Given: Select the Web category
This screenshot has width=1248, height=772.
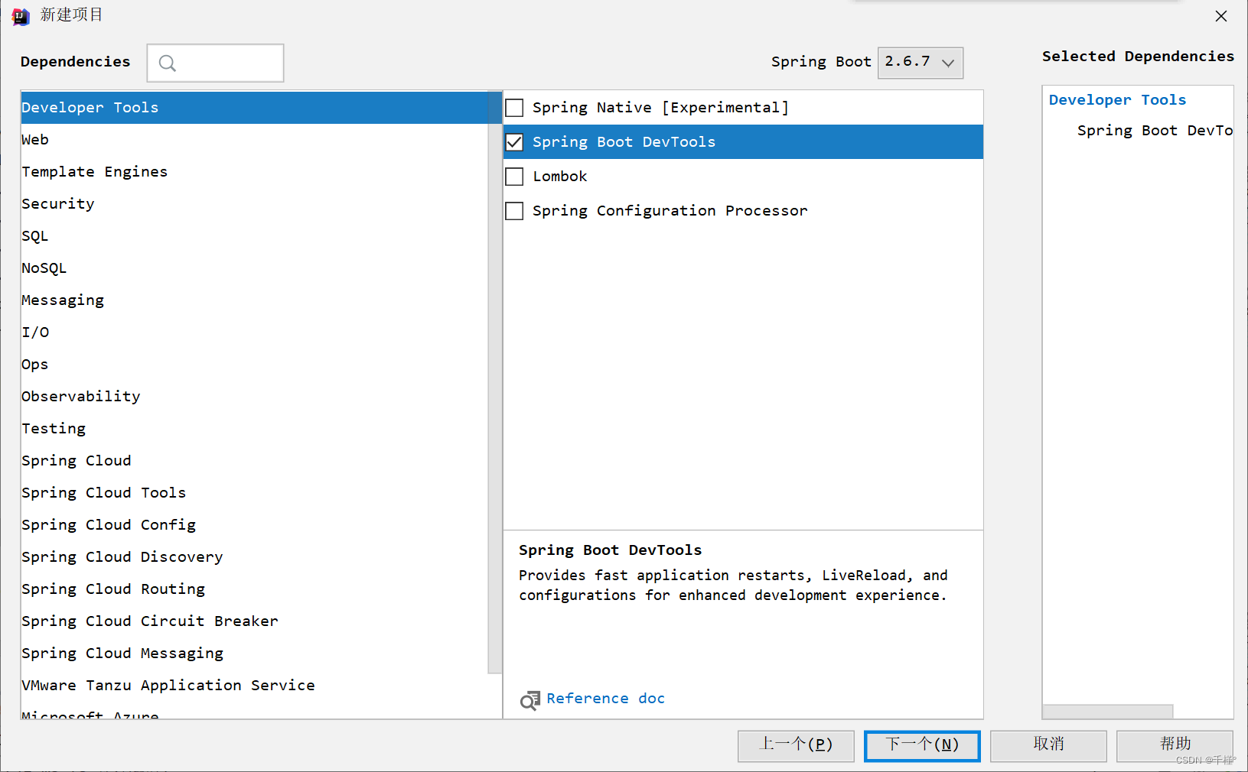Looking at the screenshot, I should 254,140.
